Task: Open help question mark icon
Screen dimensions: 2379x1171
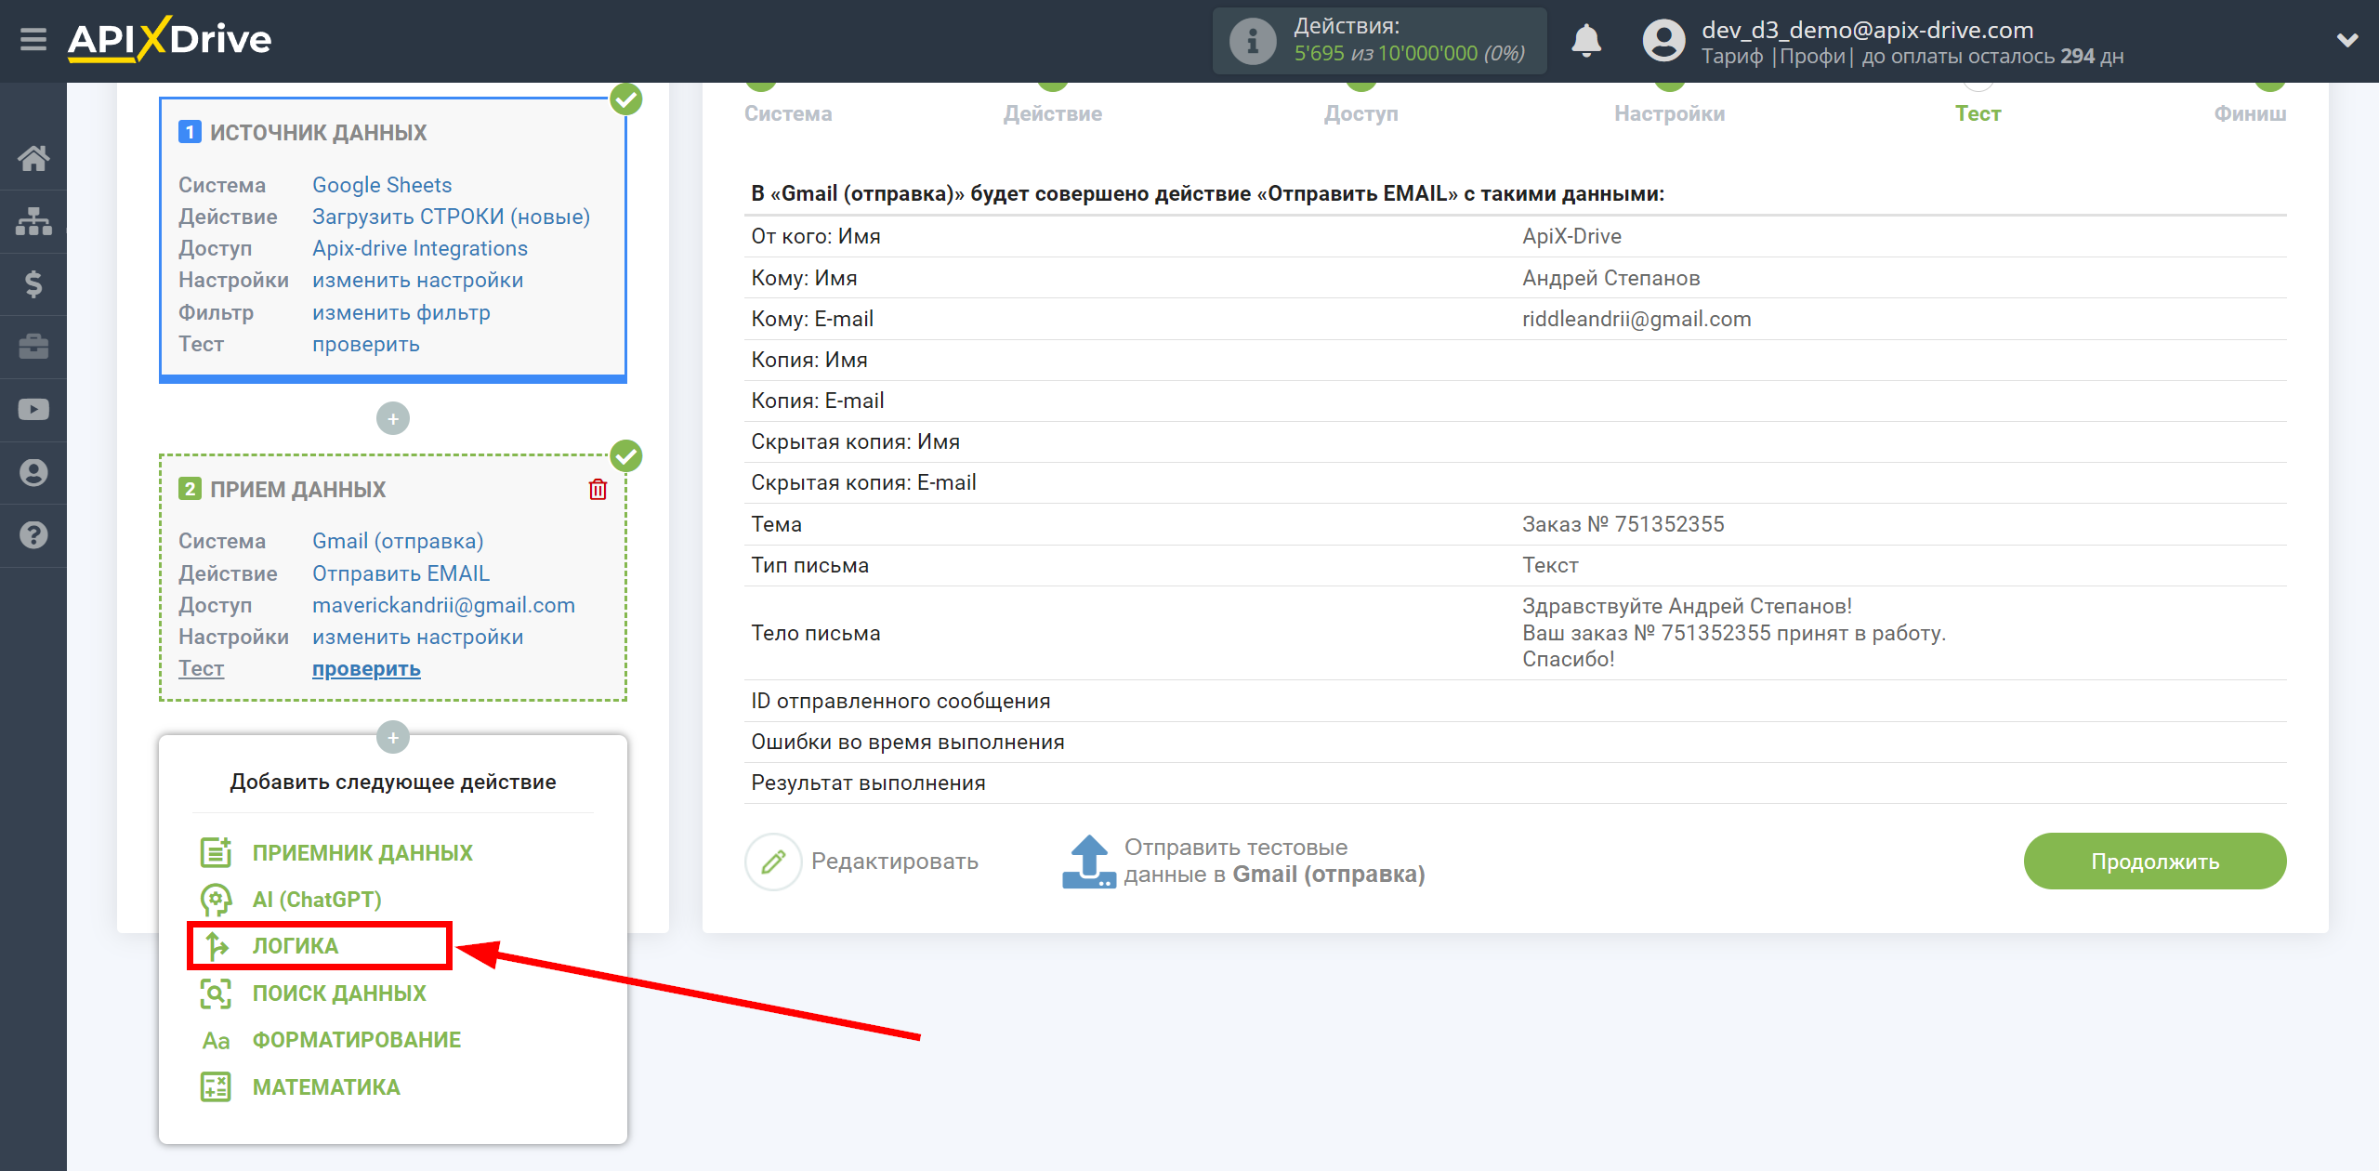Action: (33, 535)
